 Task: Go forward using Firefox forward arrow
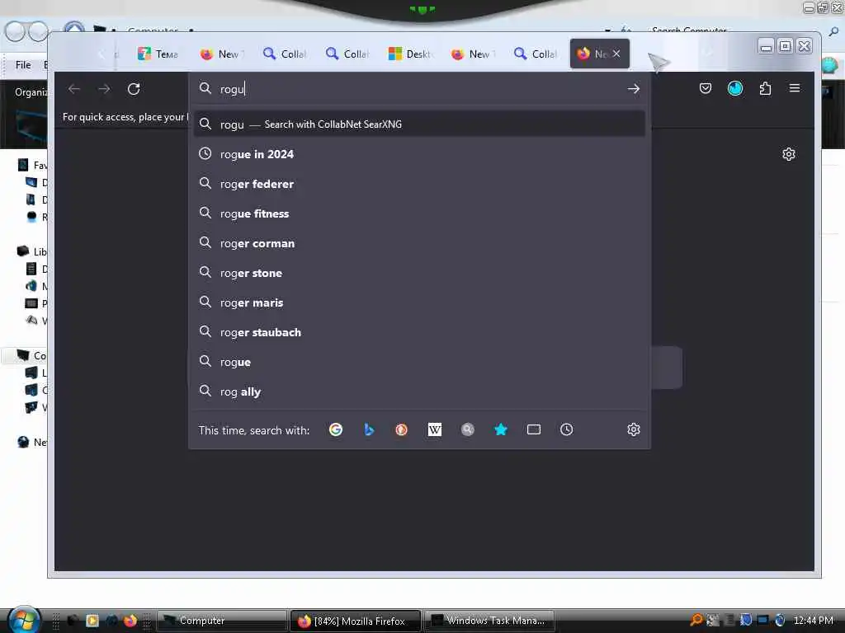click(104, 89)
